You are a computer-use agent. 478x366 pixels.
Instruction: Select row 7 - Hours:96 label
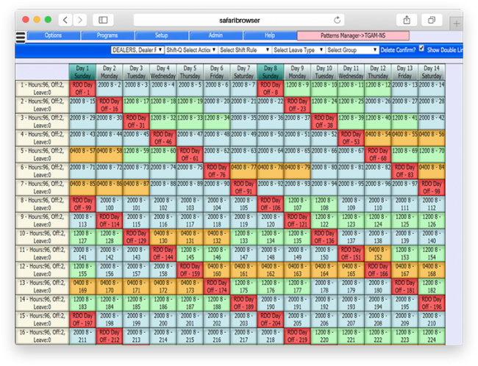click(43, 187)
